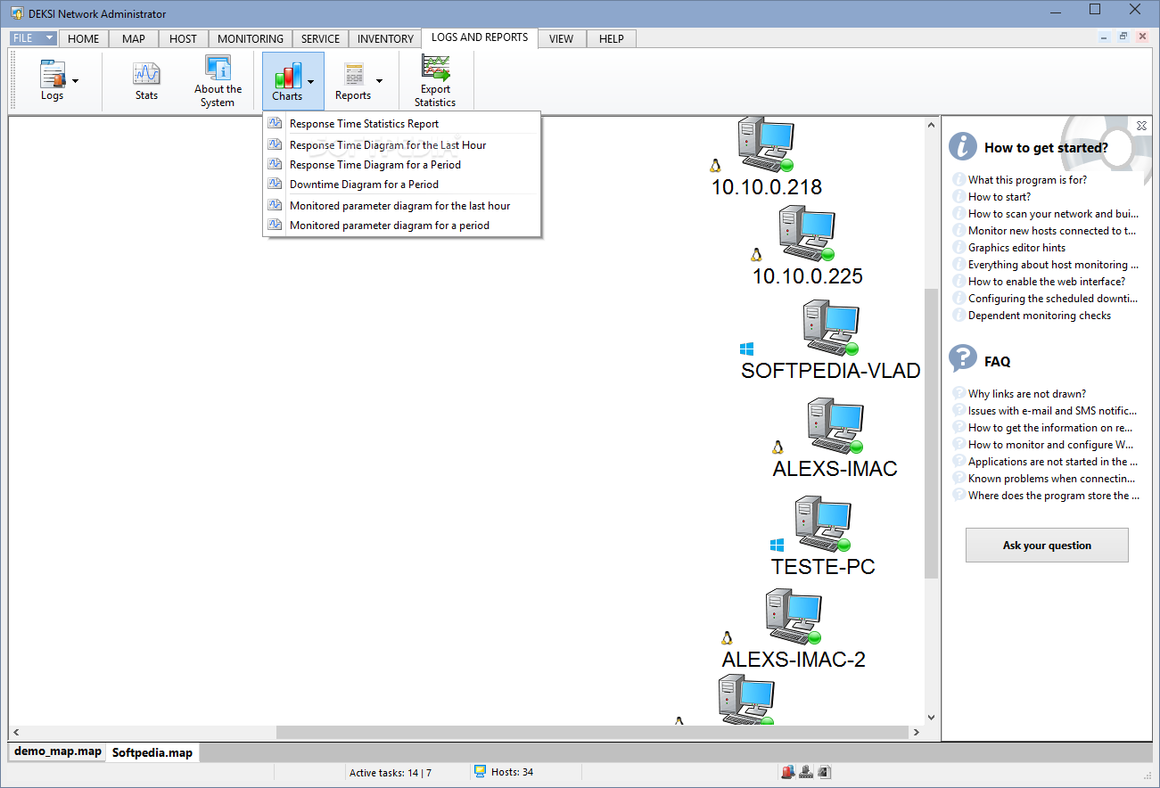The height and width of the screenshot is (788, 1160).
Task: Click the Windows logo icon beside SOFTPEDIA-VLAD
Action: coord(746,349)
